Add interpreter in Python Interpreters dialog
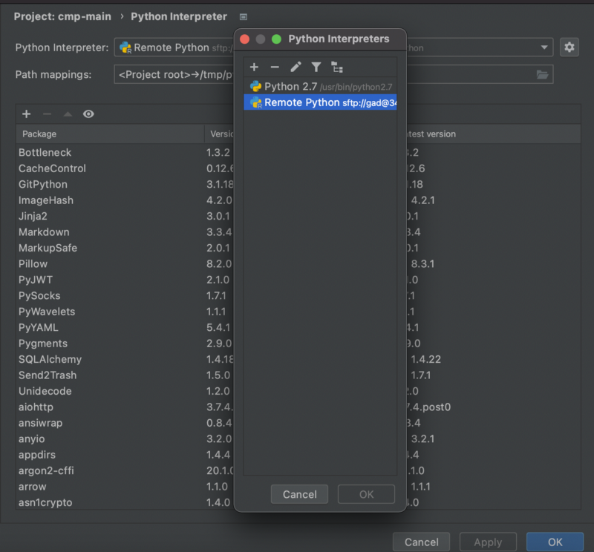Screen dimensions: 594x552 [x=254, y=68]
